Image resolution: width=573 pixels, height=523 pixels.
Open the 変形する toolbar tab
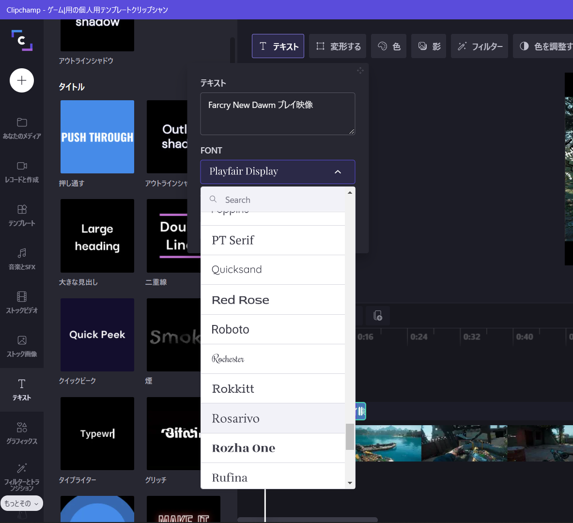coord(338,46)
